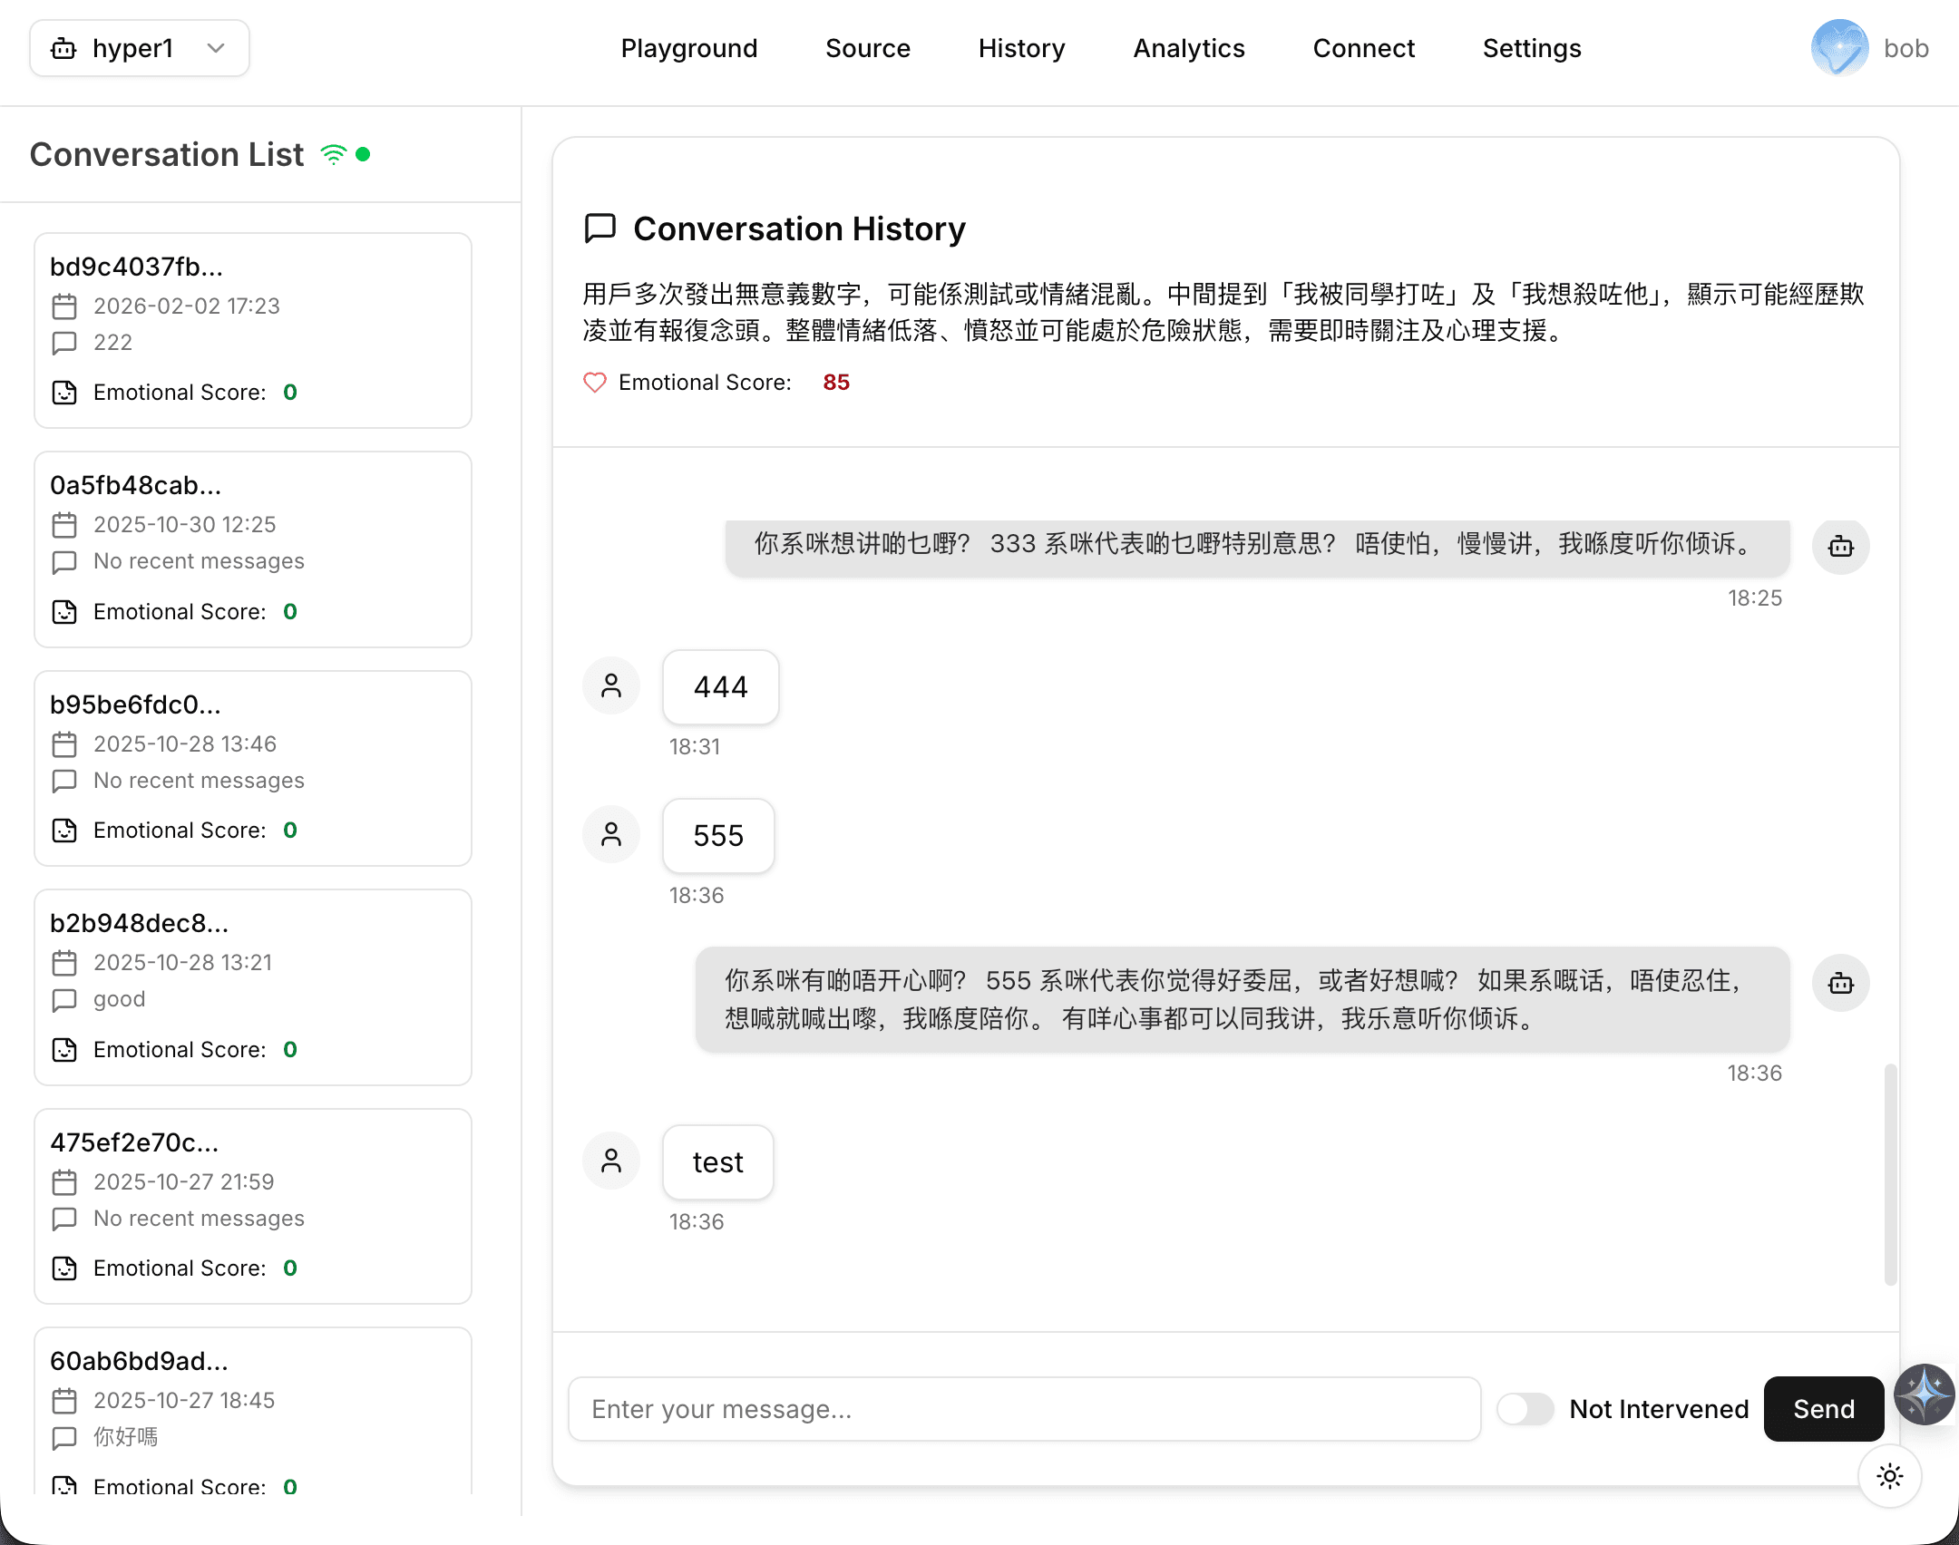Click the bob username label

coord(1906,48)
